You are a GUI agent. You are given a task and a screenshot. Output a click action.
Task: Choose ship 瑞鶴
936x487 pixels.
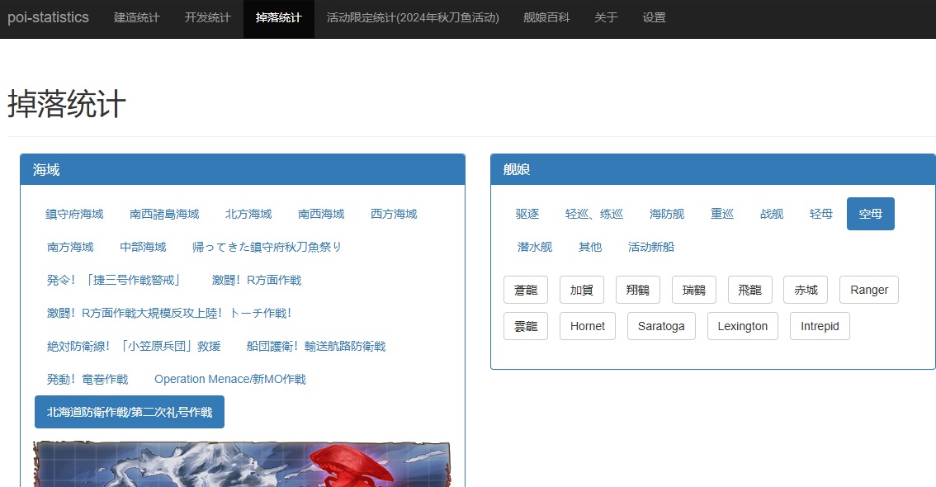click(x=693, y=290)
